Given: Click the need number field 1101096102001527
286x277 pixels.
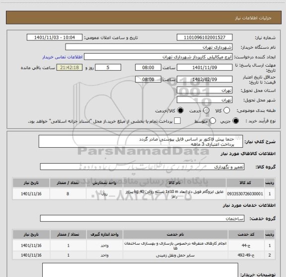Looking at the screenshot, I should click(x=205, y=37).
